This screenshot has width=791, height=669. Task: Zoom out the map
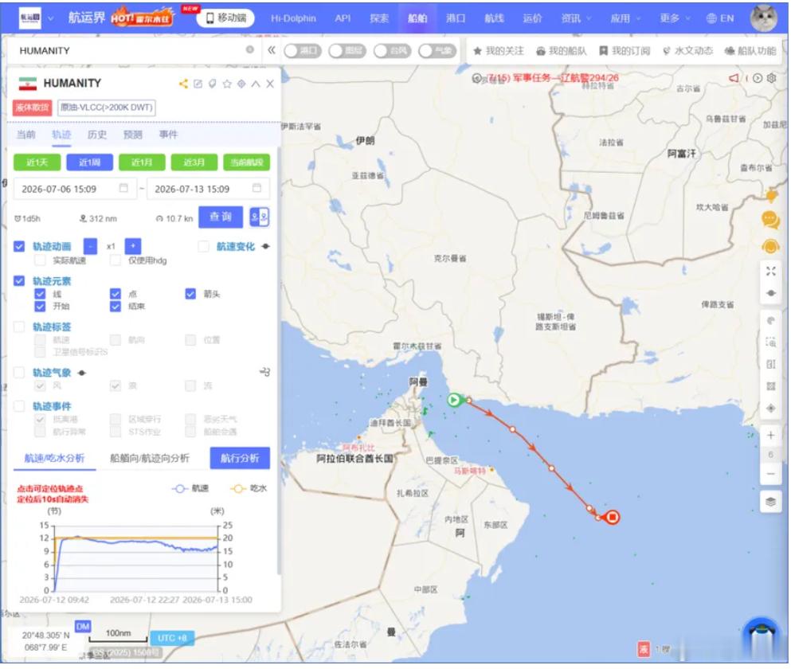click(x=771, y=474)
